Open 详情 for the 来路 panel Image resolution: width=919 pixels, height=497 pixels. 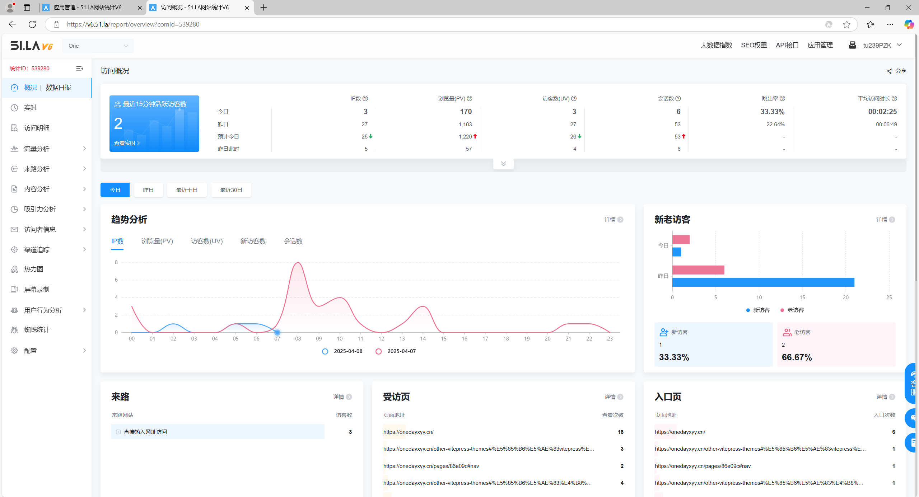coord(342,397)
